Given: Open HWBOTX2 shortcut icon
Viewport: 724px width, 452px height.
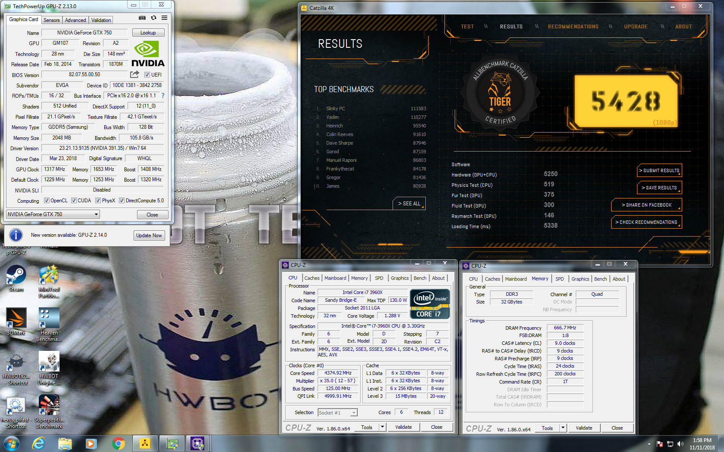Looking at the screenshot, I should pos(16,368).
